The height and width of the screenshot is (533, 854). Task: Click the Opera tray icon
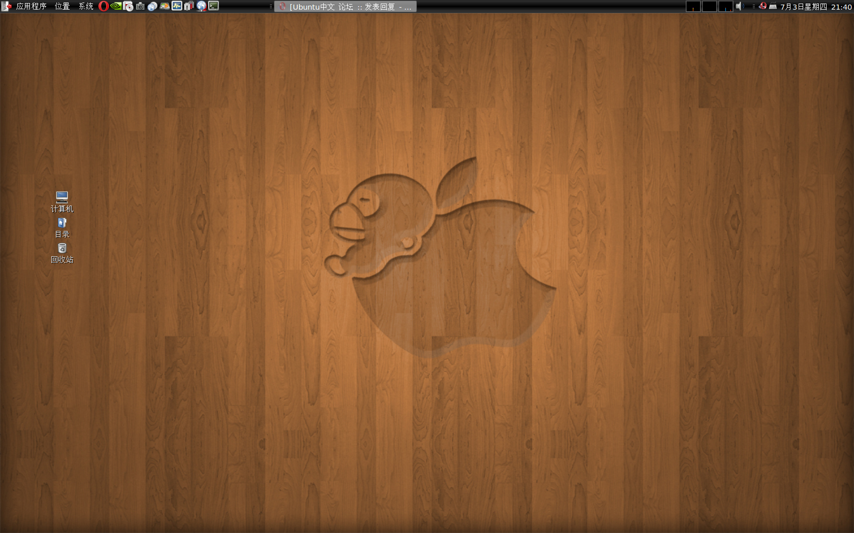(762, 6)
